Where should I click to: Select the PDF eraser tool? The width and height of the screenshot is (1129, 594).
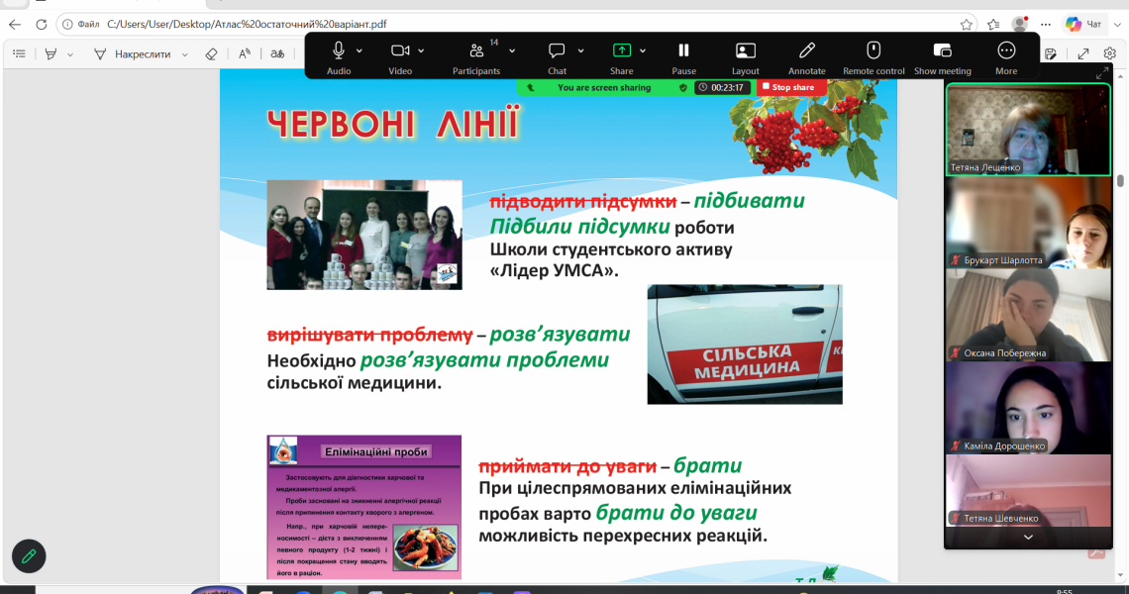(x=211, y=54)
